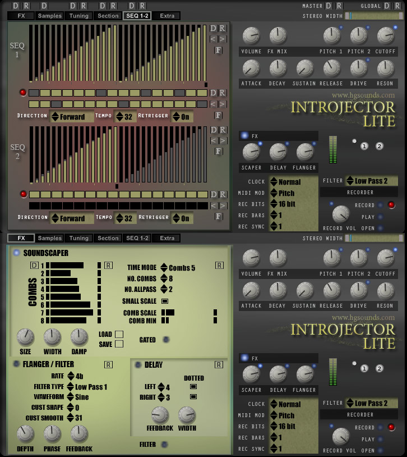Toggle the Dotted checkbox for Right delay
Viewport: 407px width, 457px height.
(193, 397)
